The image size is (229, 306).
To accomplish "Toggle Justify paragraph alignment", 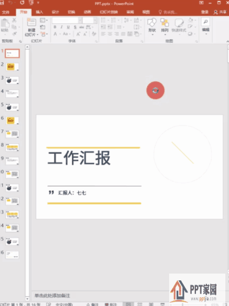I will tap(123, 34).
